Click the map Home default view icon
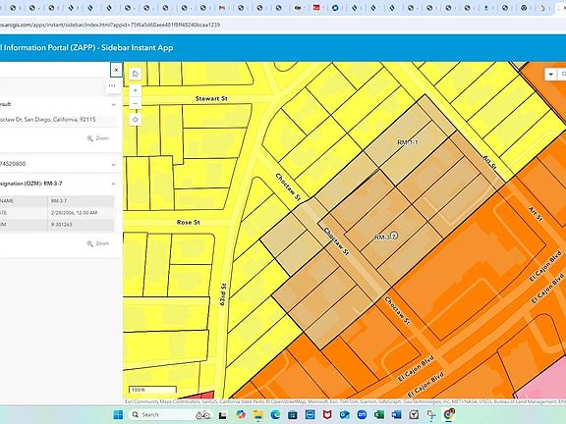The image size is (566, 424). [135, 74]
